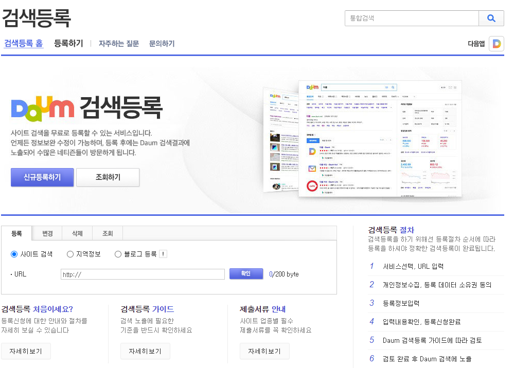Switch to the 등록 tab
The image size is (514, 368).
(16, 233)
